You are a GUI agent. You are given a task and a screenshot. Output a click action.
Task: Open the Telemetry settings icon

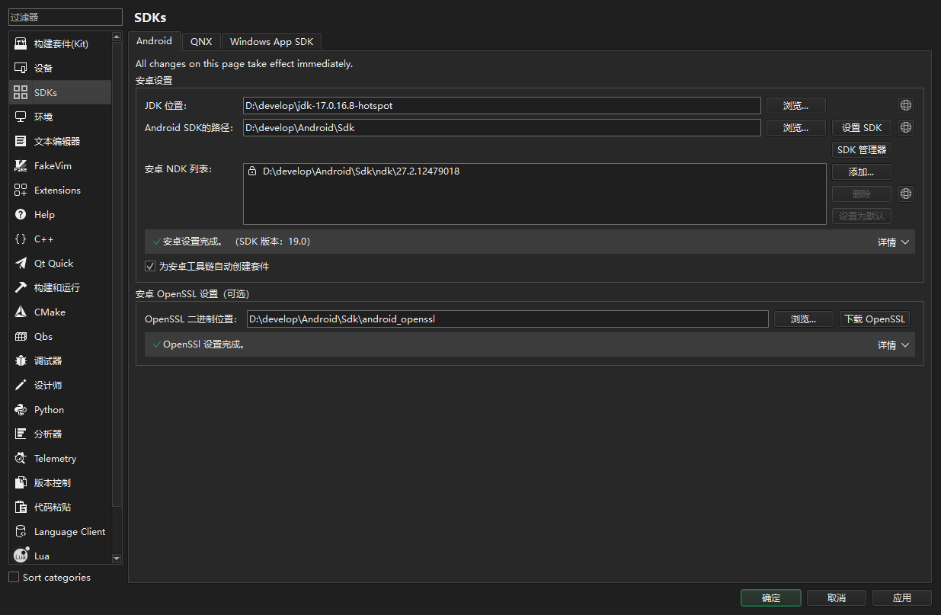click(x=21, y=458)
